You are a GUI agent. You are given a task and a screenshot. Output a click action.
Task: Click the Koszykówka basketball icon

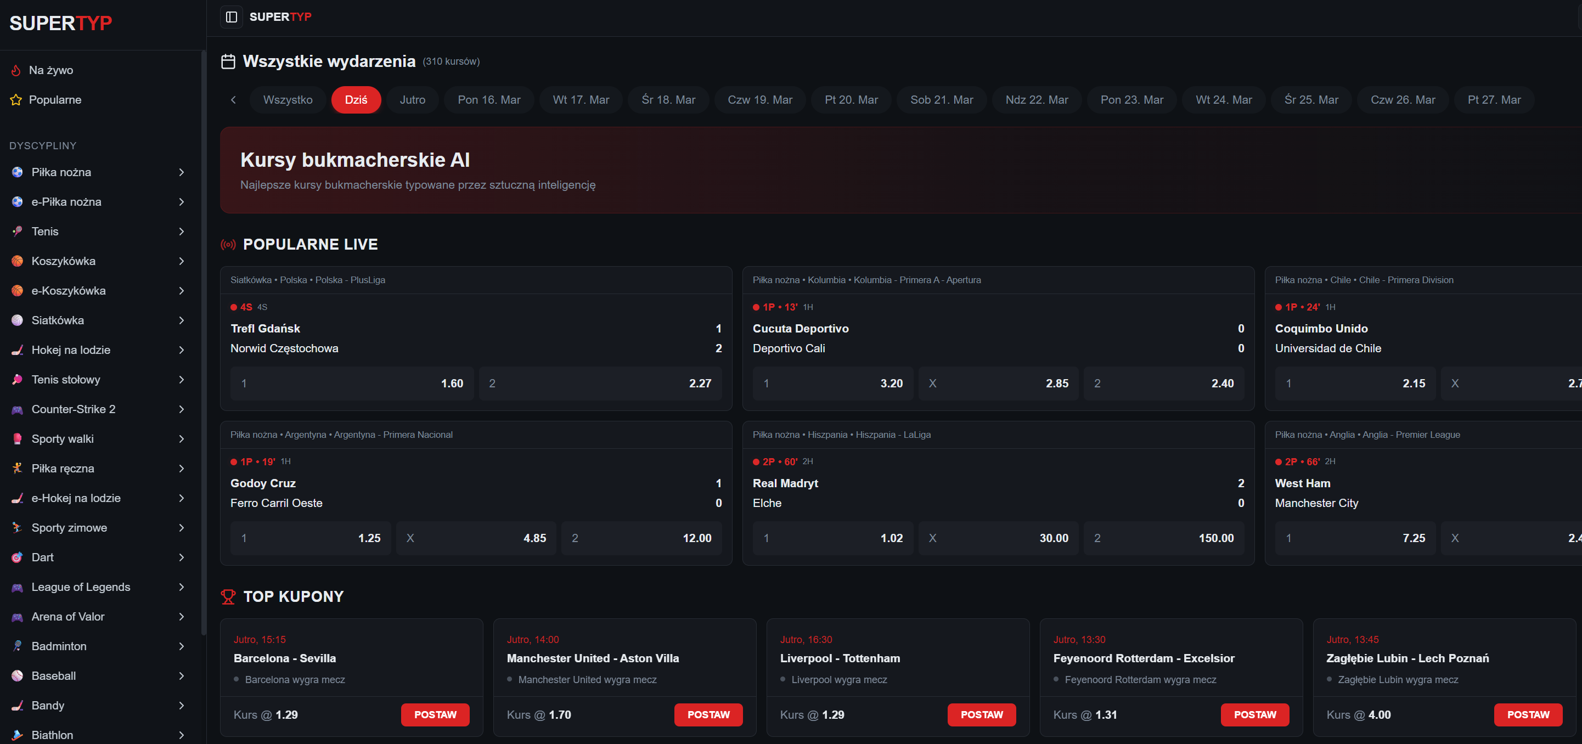17,261
